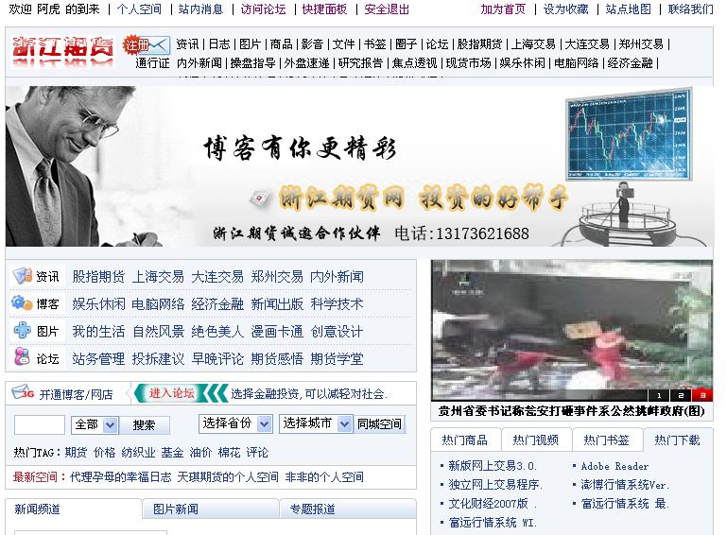Click the 浙江期货 site logo
Screen dimensions: 727x535
point(63,52)
